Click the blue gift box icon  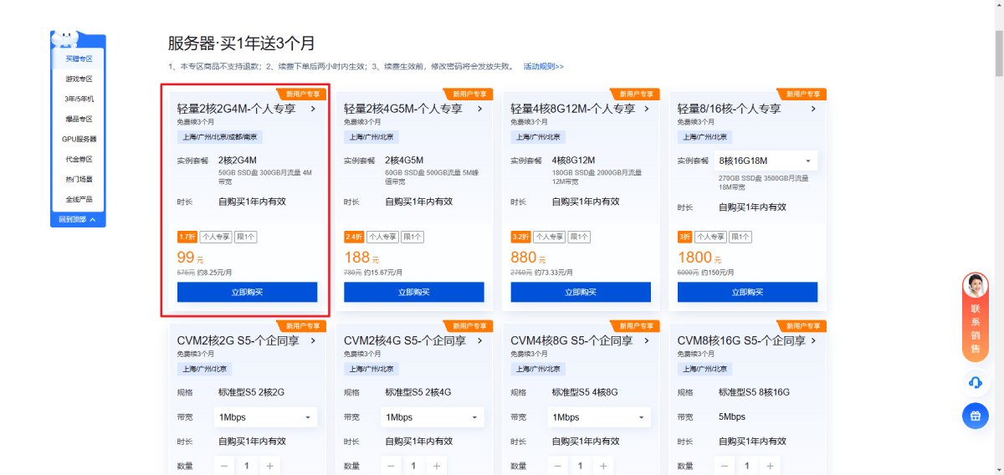(x=975, y=416)
